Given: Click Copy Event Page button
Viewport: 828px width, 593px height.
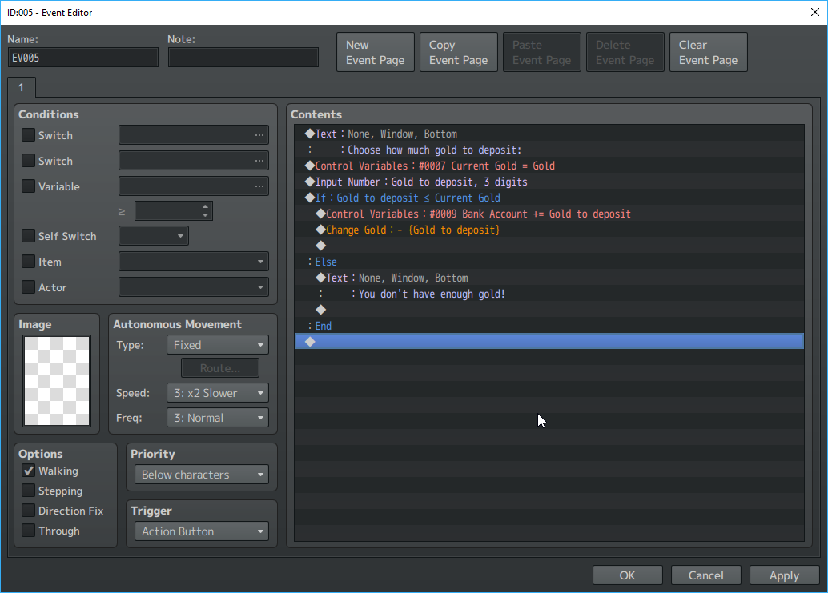Looking at the screenshot, I should 458,52.
